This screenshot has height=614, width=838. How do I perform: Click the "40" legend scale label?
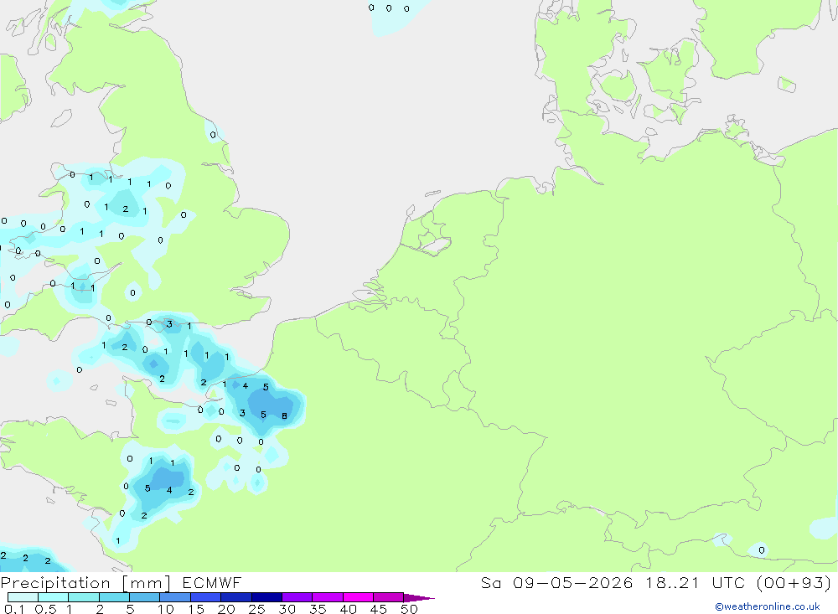pos(348,609)
